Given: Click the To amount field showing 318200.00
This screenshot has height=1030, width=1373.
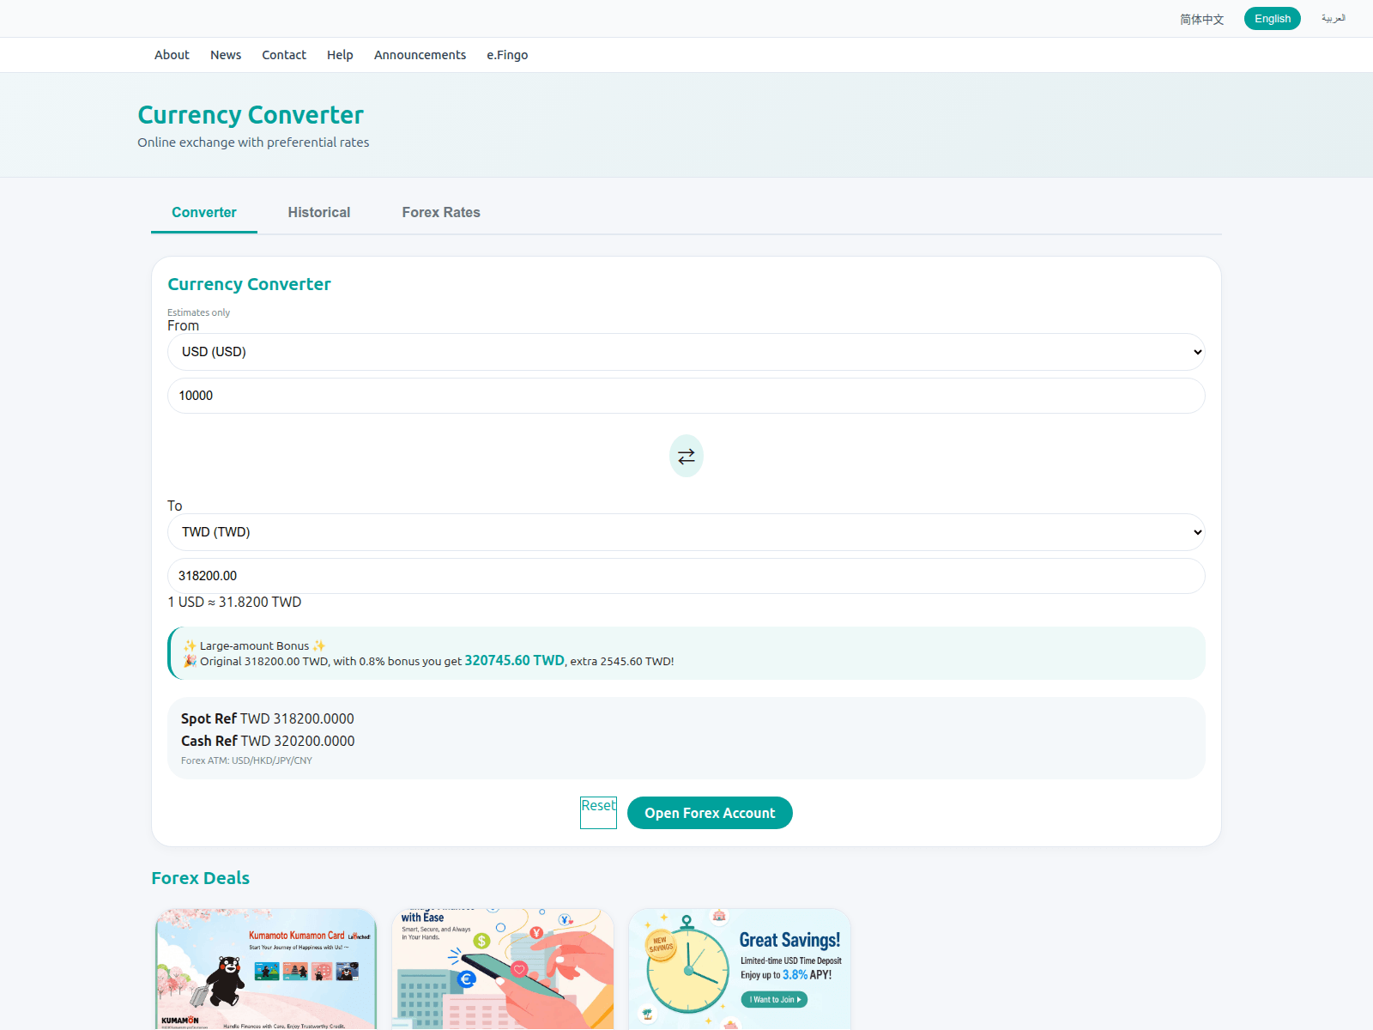Looking at the screenshot, I should [686, 576].
